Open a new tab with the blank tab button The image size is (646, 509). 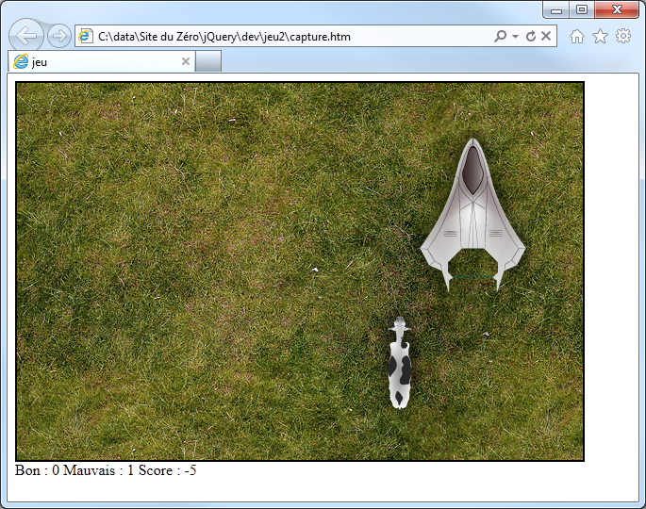[207, 62]
